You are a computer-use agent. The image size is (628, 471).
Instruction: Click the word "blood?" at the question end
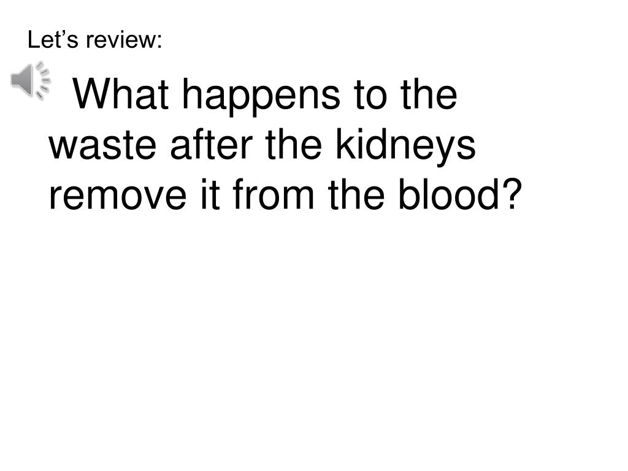(460, 194)
